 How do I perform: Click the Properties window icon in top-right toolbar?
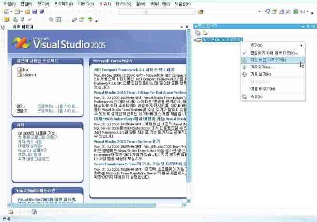tap(275, 11)
